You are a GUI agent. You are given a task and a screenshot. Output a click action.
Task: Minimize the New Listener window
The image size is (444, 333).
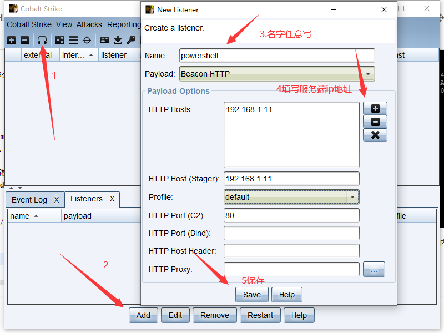(x=334, y=9)
